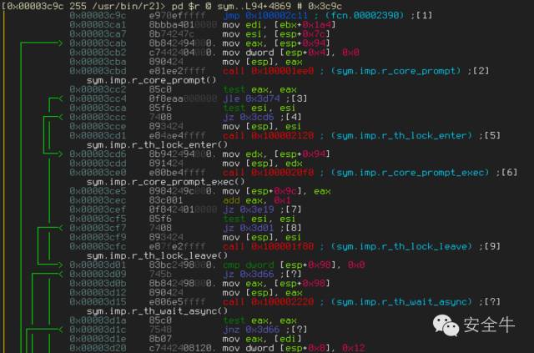Click the jmp instruction to fcn.00002390
This screenshot has height=353, width=534.
click(x=265, y=15)
